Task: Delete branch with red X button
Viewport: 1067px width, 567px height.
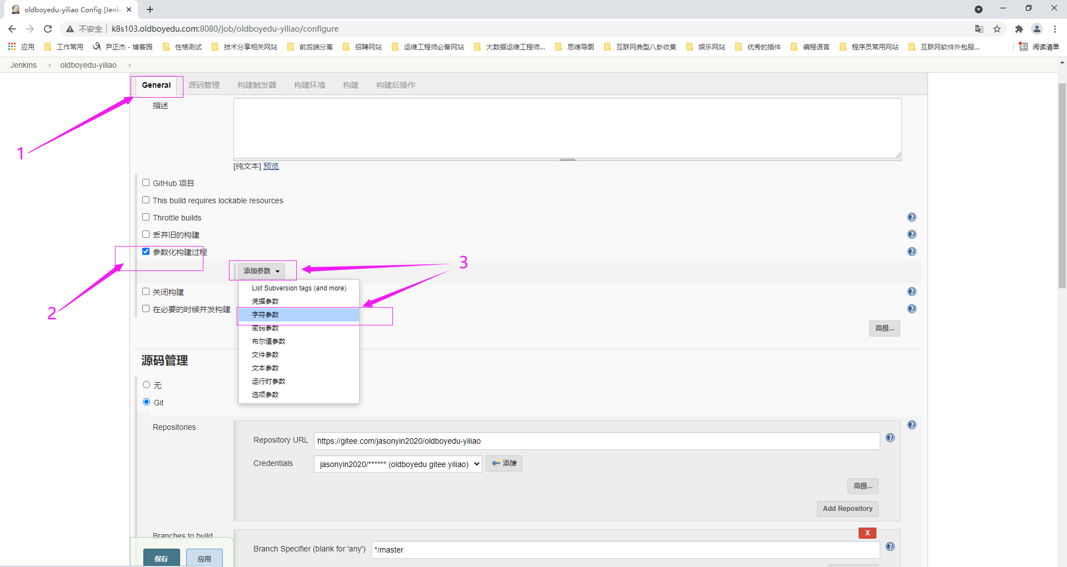Action: 867,533
